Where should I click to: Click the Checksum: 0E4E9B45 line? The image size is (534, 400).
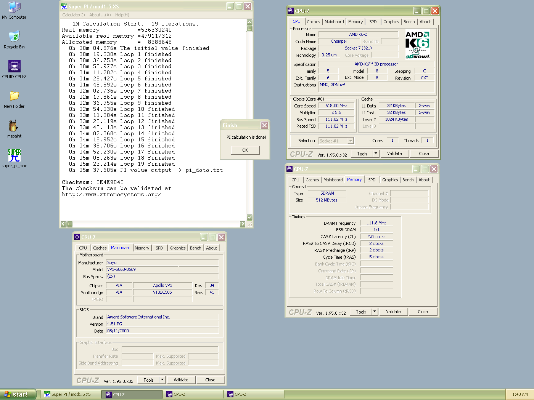point(93,182)
